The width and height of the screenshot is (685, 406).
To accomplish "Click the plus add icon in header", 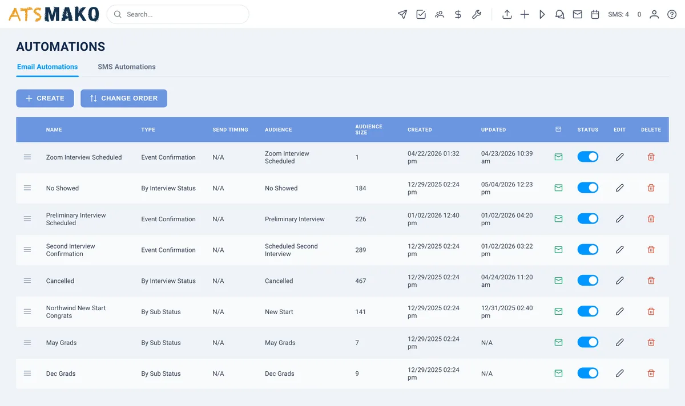I will (525, 14).
